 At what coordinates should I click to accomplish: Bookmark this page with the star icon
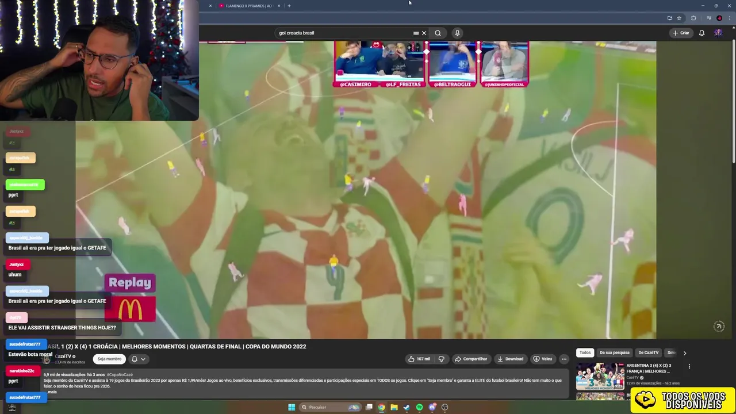pos(679,18)
